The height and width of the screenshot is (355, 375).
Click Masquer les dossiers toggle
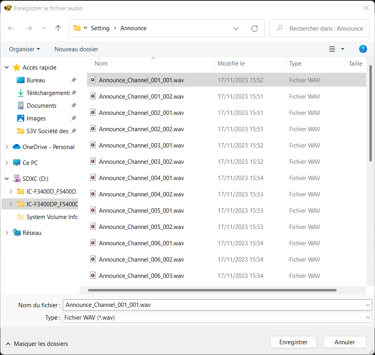tap(37, 343)
